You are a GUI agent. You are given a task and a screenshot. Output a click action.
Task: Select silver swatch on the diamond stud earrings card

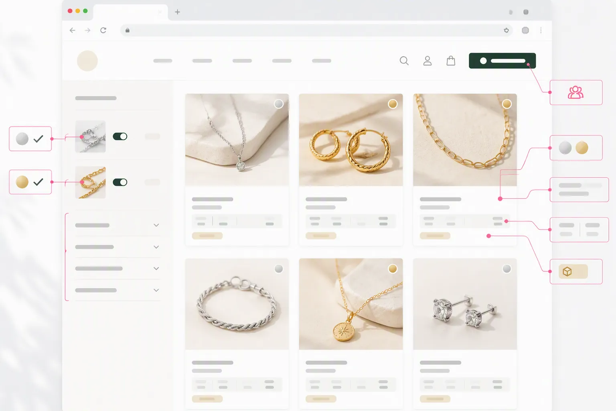coord(507,269)
